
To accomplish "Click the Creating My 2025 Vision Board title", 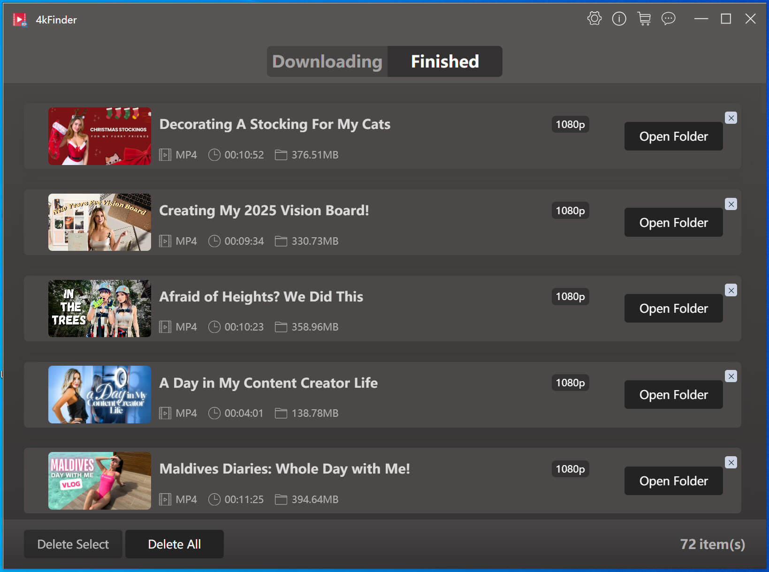I will point(264,211).
